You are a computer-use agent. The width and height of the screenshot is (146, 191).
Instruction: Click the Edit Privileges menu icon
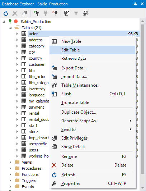(54, 138)
